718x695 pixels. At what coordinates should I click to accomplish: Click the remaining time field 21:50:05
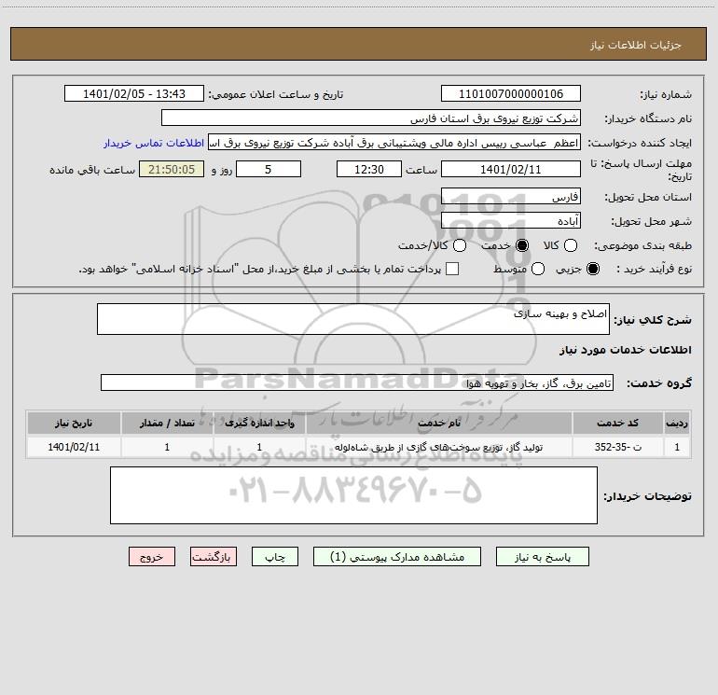[172, 169]
